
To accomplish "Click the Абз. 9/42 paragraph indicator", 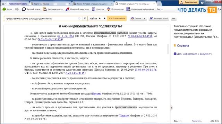I will point(215,121).
